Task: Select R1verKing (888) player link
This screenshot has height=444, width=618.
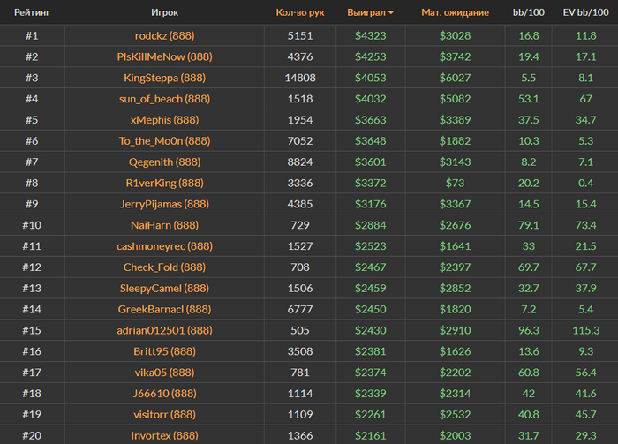Action: (164, 183)
